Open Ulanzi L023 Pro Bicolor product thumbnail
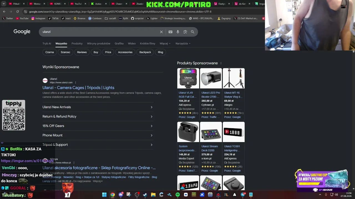Screen dimensions: 355x199 pyautogui.click(x=211, y=78)
